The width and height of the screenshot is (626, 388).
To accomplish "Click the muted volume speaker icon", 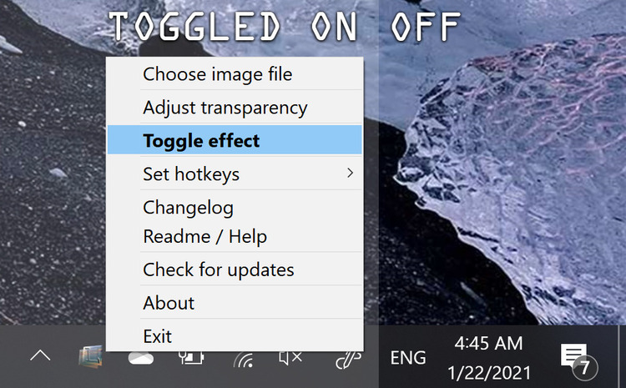I will (290, 358).
